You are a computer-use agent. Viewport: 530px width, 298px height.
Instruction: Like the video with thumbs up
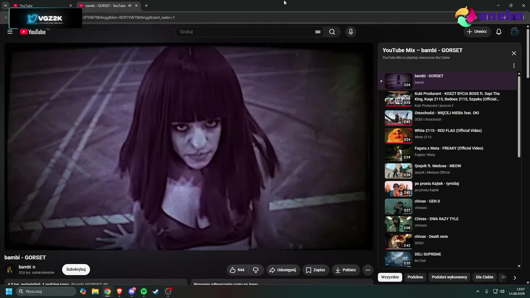pyautogui.click(x=237, y=270)
